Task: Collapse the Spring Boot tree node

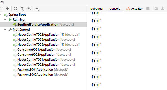Action: click(x=1, y=14)
